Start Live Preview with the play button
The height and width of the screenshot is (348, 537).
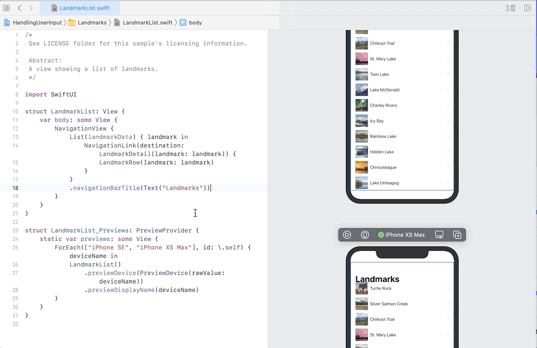[x=347, y=234]
